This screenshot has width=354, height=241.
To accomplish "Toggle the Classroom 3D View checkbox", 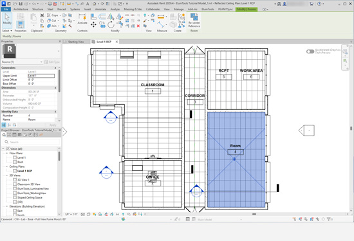I will [15, 184].
